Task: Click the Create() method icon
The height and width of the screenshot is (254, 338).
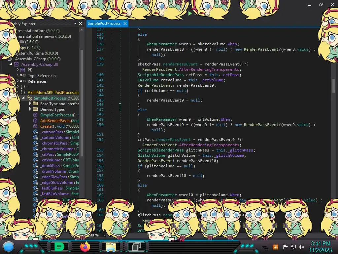Action: (x=35, y=126)
